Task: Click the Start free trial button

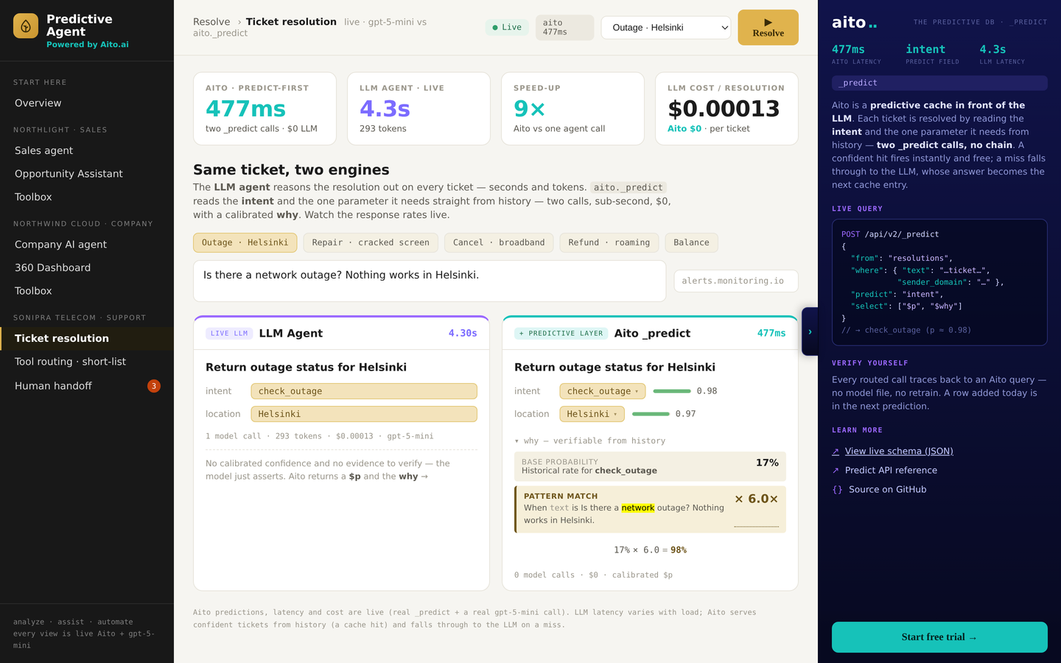Action: [939, 637]
